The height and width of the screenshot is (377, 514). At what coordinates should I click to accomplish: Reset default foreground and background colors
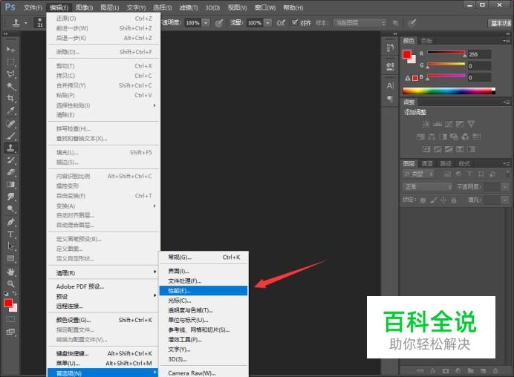[6, 293]
